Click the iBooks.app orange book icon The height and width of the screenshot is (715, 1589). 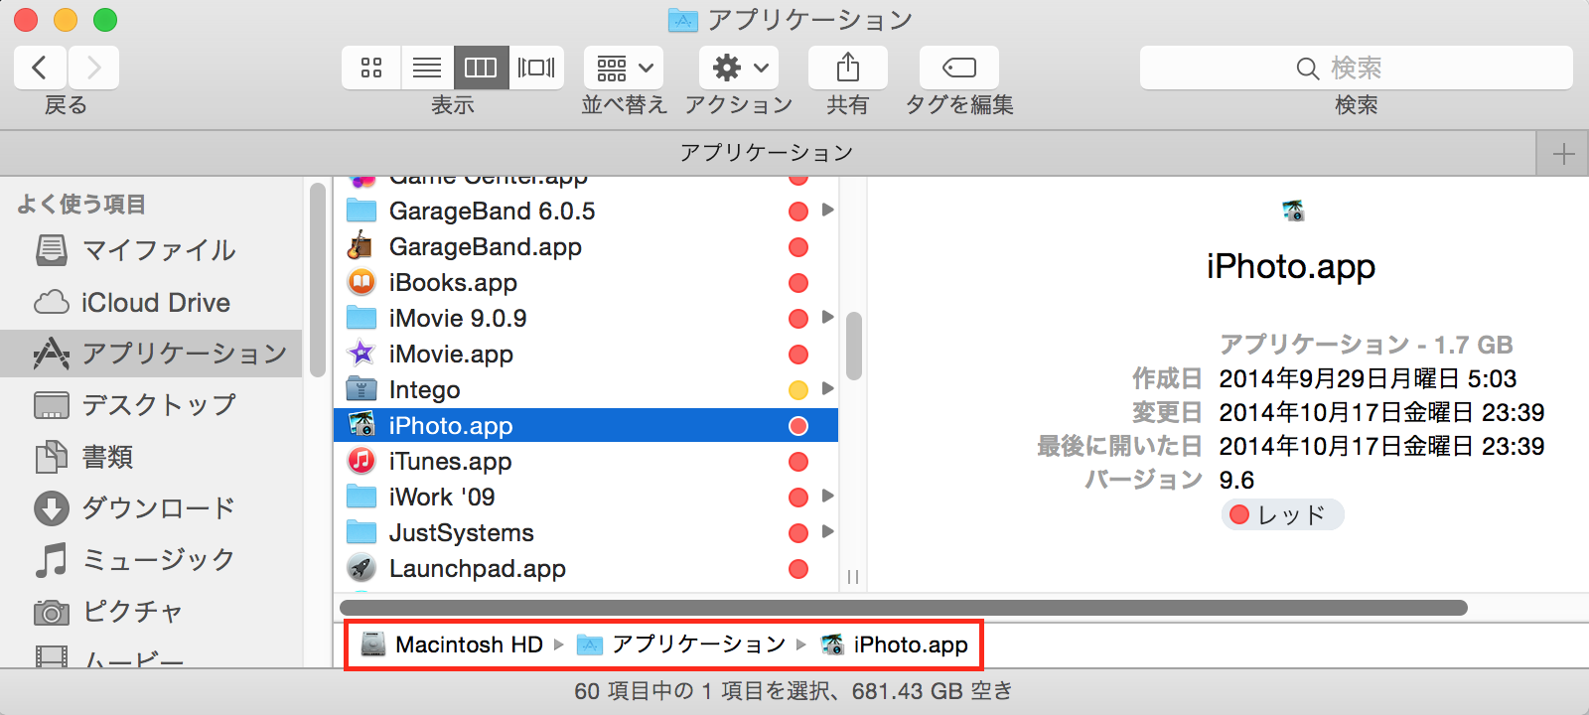click(x=361, y=282)
